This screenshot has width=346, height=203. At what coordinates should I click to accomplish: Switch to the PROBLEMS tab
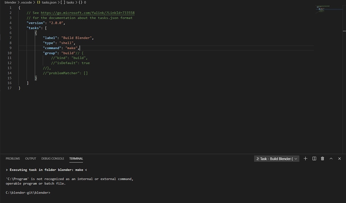[13, 159]
